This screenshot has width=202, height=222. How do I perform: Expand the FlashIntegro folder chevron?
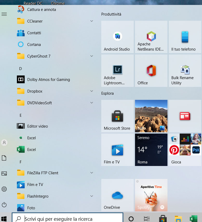[x=92, y=196]
